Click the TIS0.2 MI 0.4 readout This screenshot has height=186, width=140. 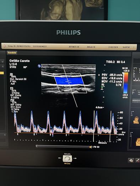pyautogui.click(x=115, y=62)
